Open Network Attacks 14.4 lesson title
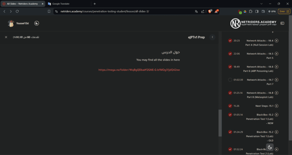This screenshot has width=292, height=155. point(260,43)
